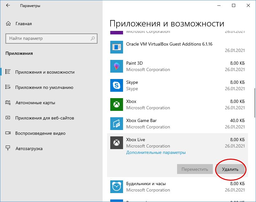Select the Будильники и часы clock icon
Image resolution: width=256 pixels, height=202 pixels.
116,187
